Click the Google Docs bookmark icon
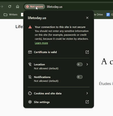Screen dimensions: 113x116 tap(108, 14)
